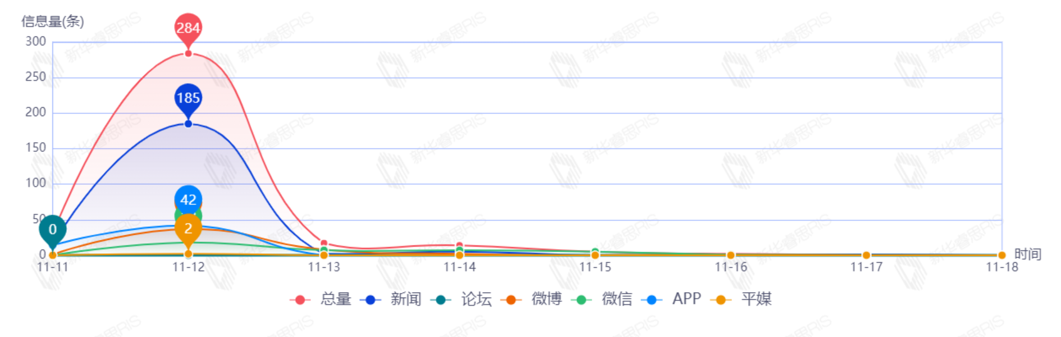
Task: Toggle the 平媒 legend entry
Action: (x=756, y=299)
